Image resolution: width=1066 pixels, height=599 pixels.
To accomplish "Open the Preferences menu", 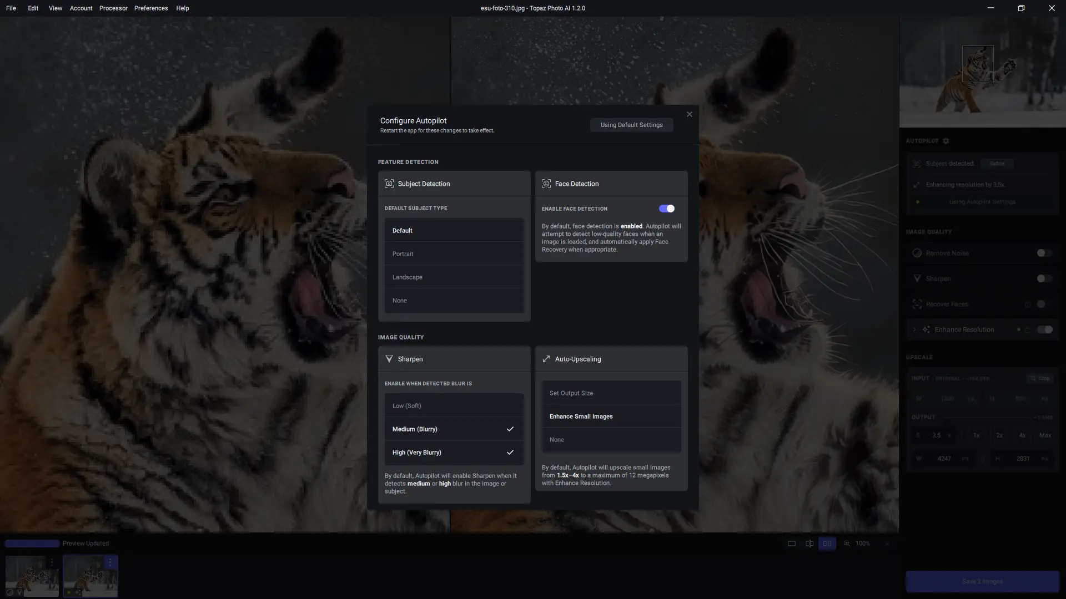I will tap(151, 8).
